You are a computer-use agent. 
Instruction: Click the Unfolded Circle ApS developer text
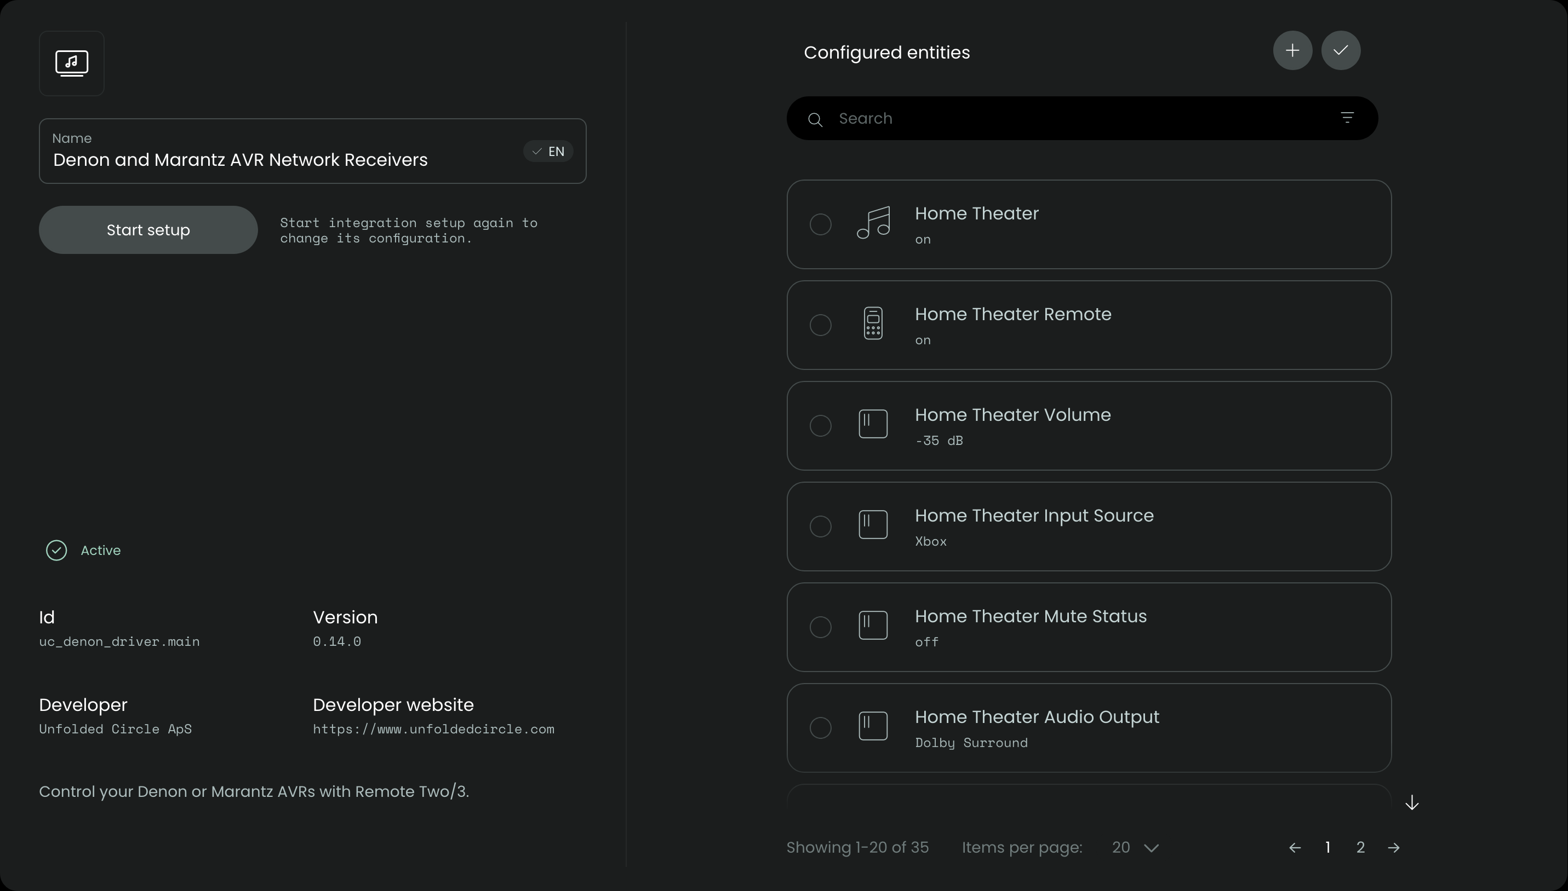coord(115,730)
